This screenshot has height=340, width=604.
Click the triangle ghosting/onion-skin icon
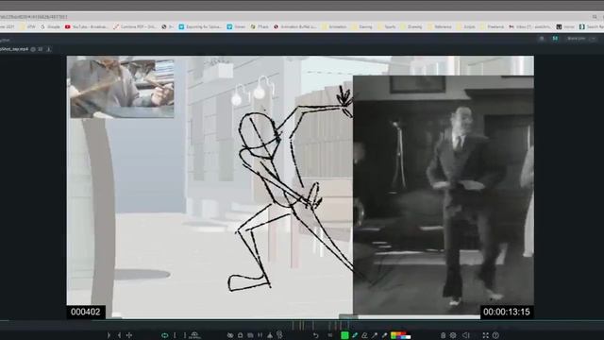[270, 335]
